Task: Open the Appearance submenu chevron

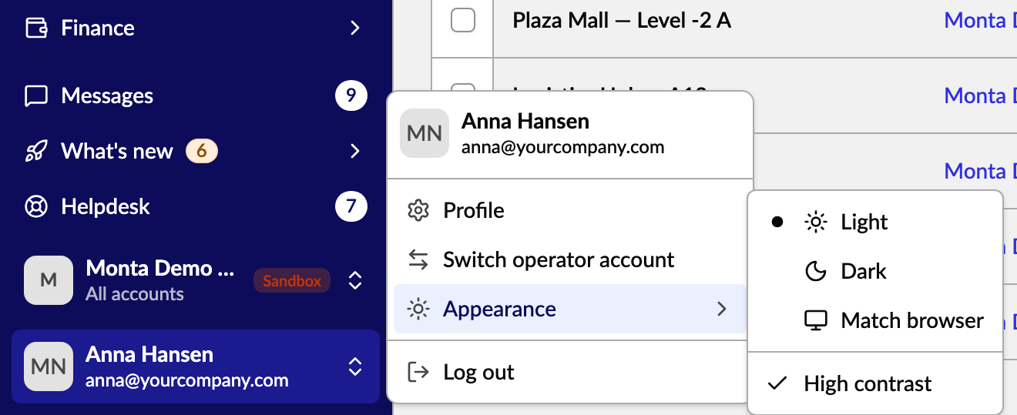Action: pos(721,309)
